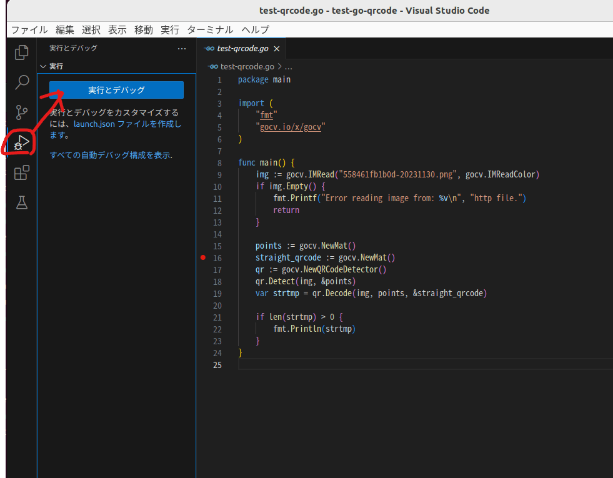Click straight_qrcode variable on line 16
Viewport: 613px width, 478px height.
pyautogui.click(x=288, y=257)
